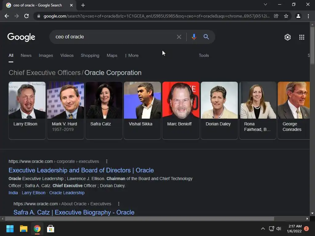
Task: Open the notification badge showing 2
Action: coord(306,229)
